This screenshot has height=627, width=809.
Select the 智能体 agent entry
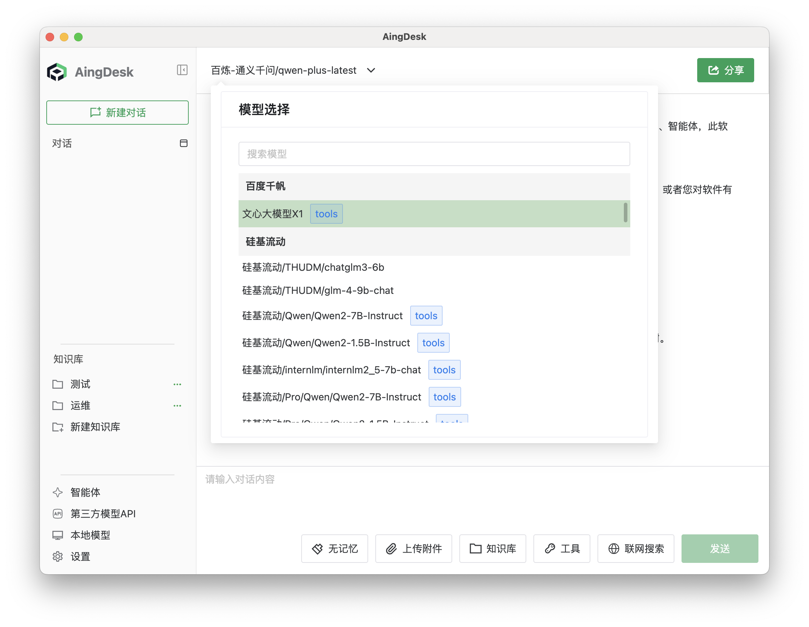click(x=85, y=492)
